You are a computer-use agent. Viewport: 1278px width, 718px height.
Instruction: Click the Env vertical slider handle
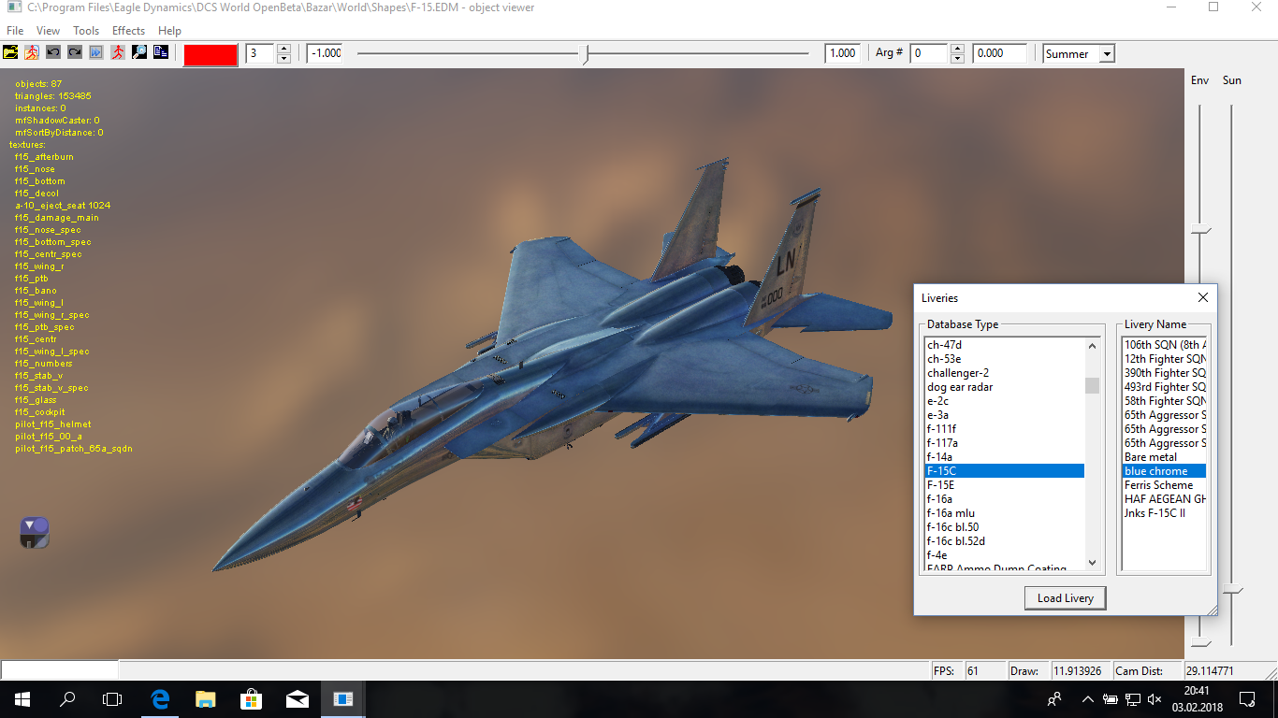(x=1200, y=230)
